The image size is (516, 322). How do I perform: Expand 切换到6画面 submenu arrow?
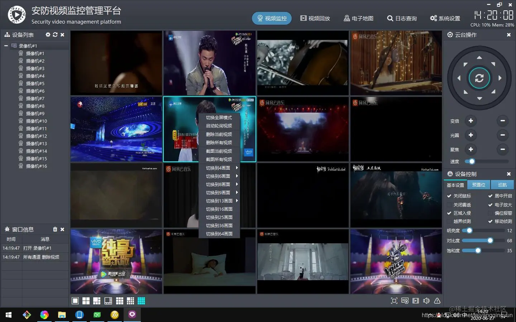tap(237, 176)
